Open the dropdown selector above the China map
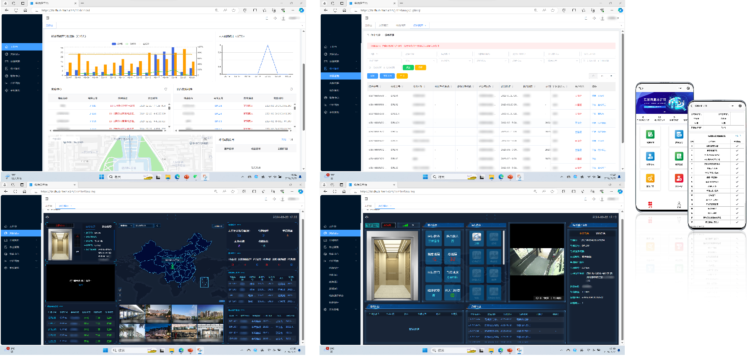Screen dimensions: 747x362 click(x=126, y=226)
